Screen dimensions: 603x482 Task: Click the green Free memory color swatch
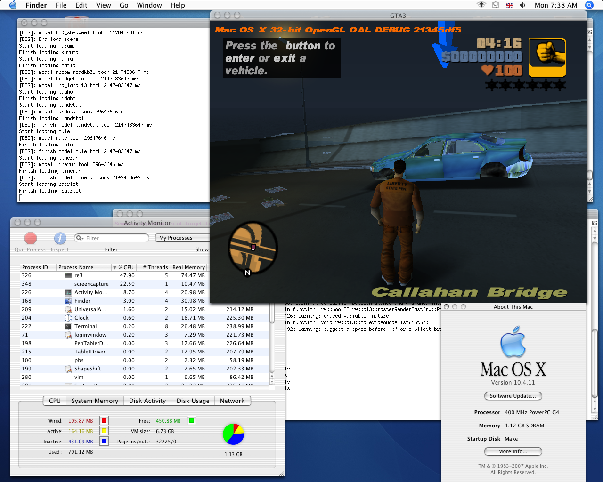192,420
